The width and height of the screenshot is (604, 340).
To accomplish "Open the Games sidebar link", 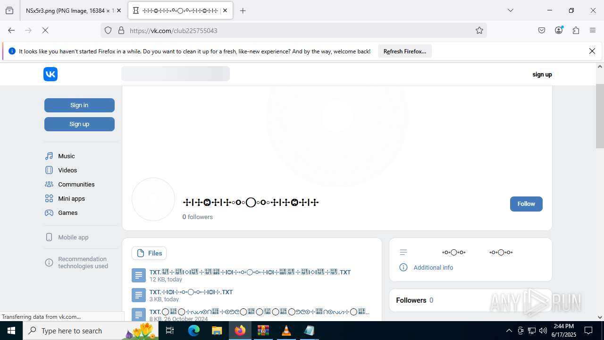I will coord(68,212).
